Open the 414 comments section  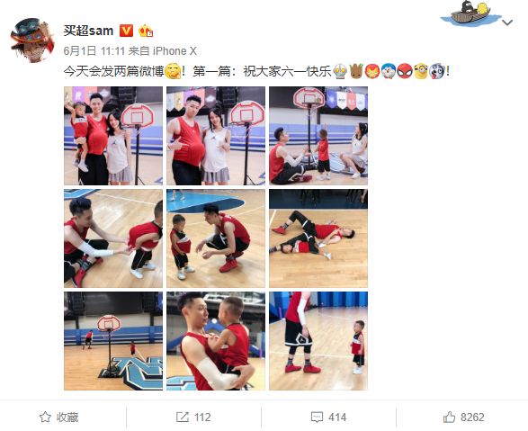tap(328, 418)
